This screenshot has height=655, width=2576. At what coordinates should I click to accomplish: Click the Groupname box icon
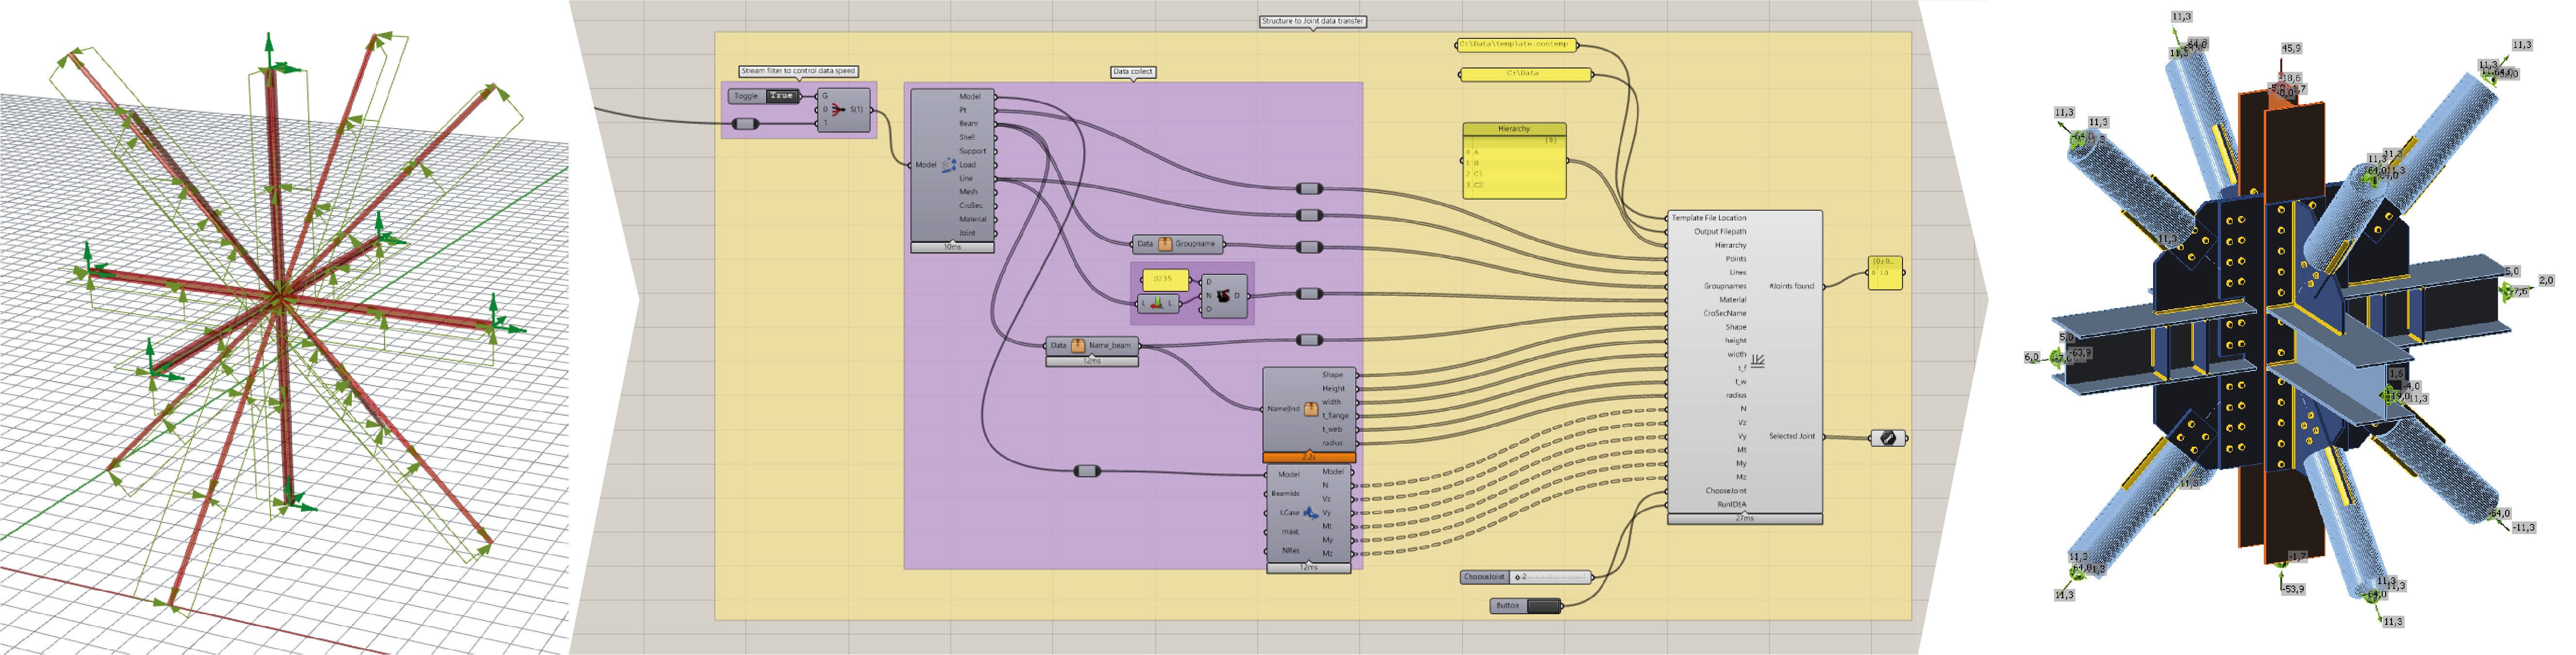[x=1165, y=244]
